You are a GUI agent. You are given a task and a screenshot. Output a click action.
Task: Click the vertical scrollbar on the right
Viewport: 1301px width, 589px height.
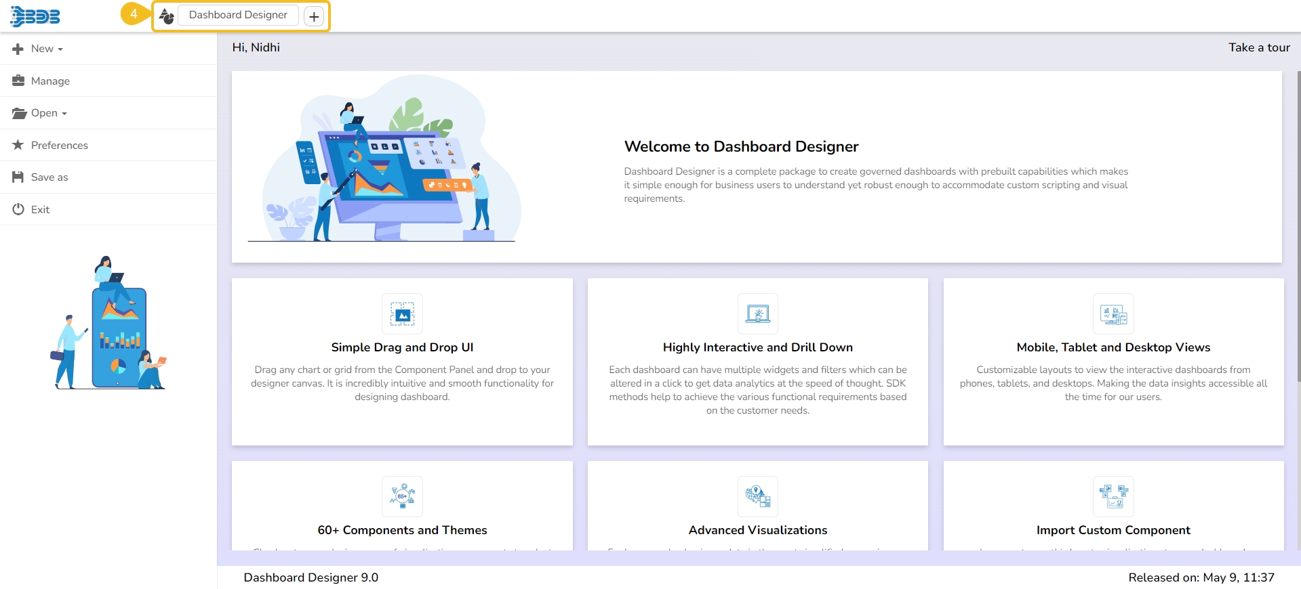click(x=1298, y=223)
